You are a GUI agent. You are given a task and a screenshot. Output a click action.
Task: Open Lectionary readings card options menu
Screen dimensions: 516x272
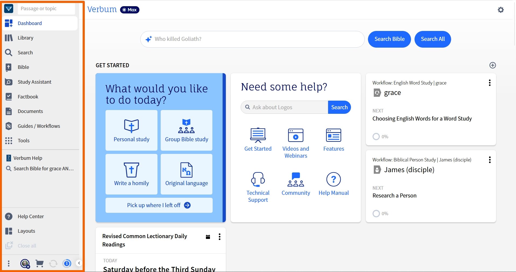220,237
